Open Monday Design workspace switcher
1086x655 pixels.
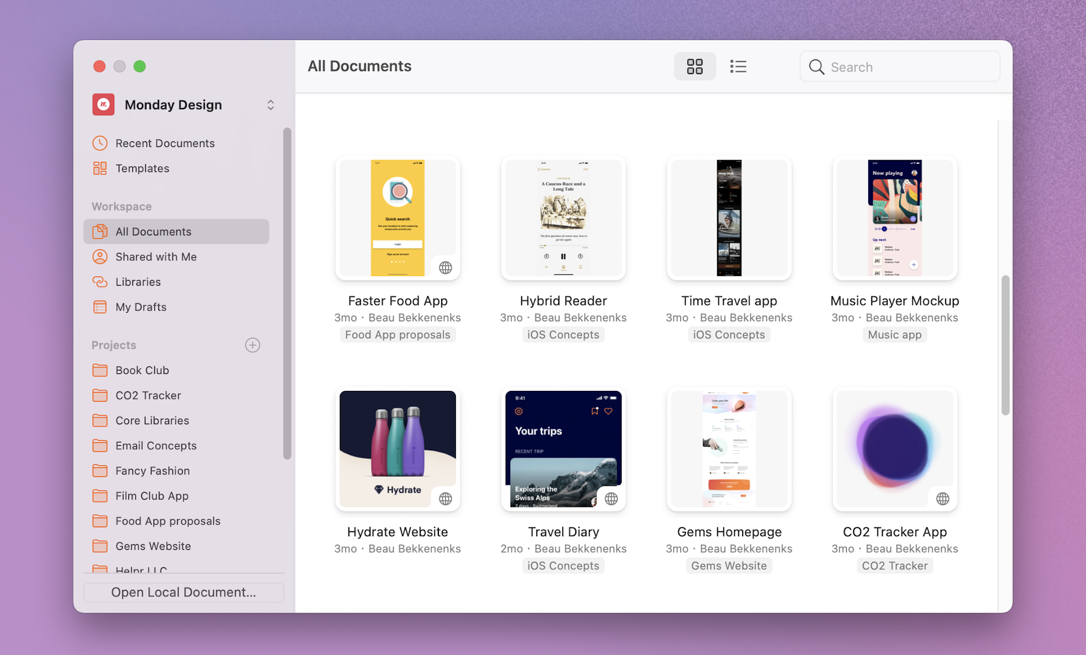270,105
